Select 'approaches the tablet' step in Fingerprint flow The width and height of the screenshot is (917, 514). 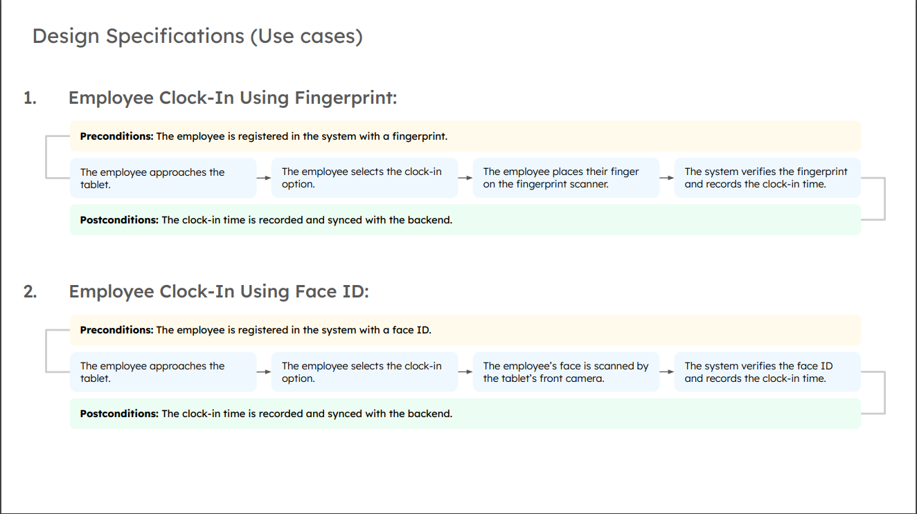pos(163,178)
